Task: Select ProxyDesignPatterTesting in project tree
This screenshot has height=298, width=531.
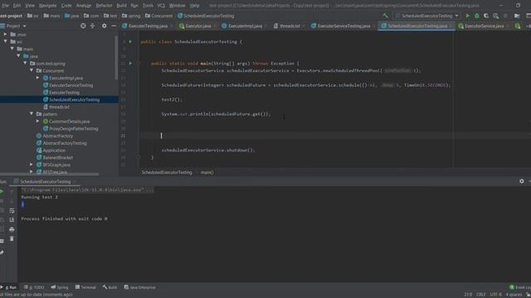Action: tap(74, 128)
